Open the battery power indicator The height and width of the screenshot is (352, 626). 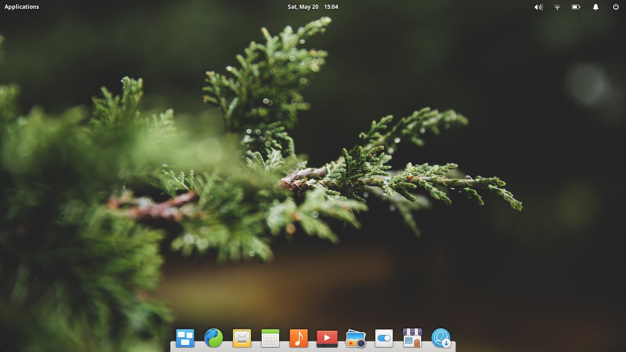click(576, 7)
